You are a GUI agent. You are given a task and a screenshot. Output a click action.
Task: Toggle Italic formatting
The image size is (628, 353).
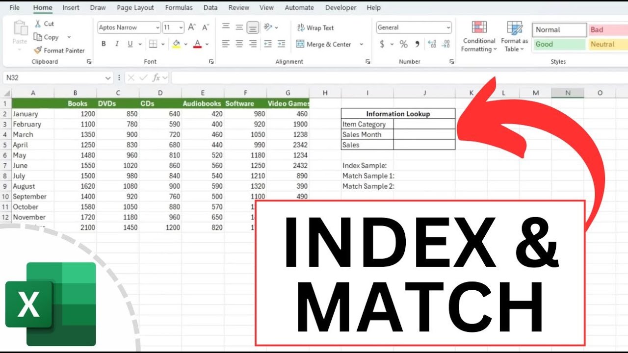coord(117,44)
